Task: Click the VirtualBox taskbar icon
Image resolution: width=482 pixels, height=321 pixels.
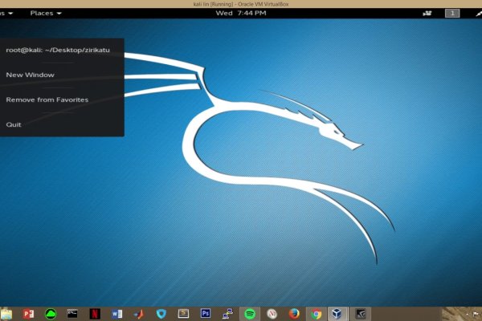Action: 338,313
